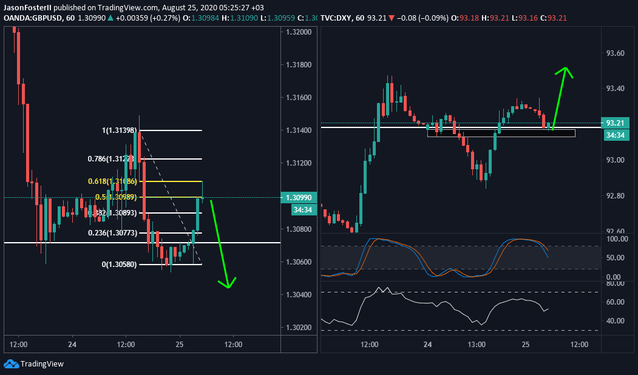The image size is (638, 375).
Task: Click the GBPUSD open value O:1.30984
Action: point(200,18)
